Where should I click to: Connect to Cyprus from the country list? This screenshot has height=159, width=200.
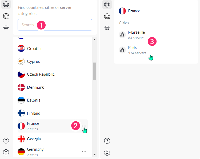(33, 61)
